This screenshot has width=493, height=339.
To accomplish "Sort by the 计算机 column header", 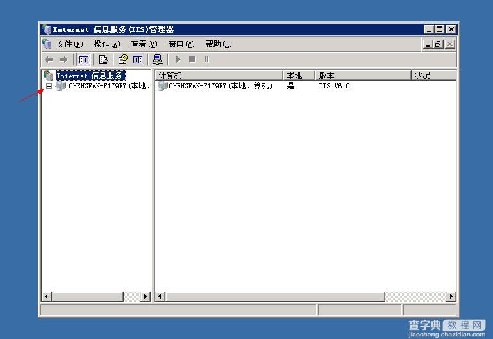I will (219, 76).
